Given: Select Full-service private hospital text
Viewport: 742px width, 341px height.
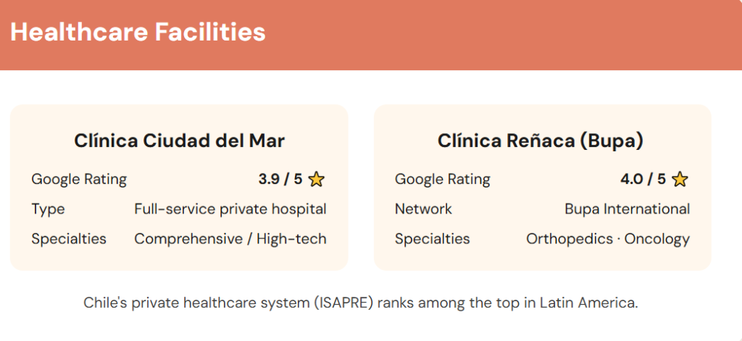Looking at the screenshot, I should (230, 209).
